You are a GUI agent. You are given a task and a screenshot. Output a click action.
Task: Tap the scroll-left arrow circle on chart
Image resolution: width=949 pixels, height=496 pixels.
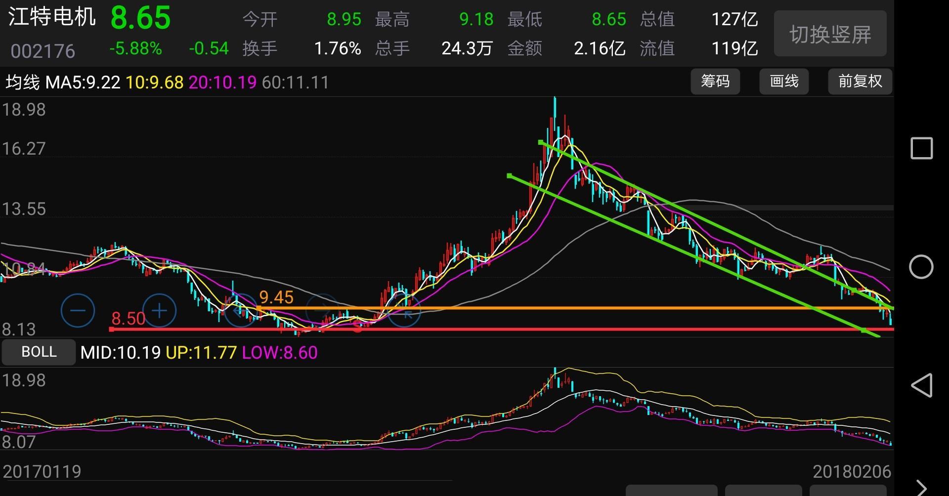pos(241,311)
